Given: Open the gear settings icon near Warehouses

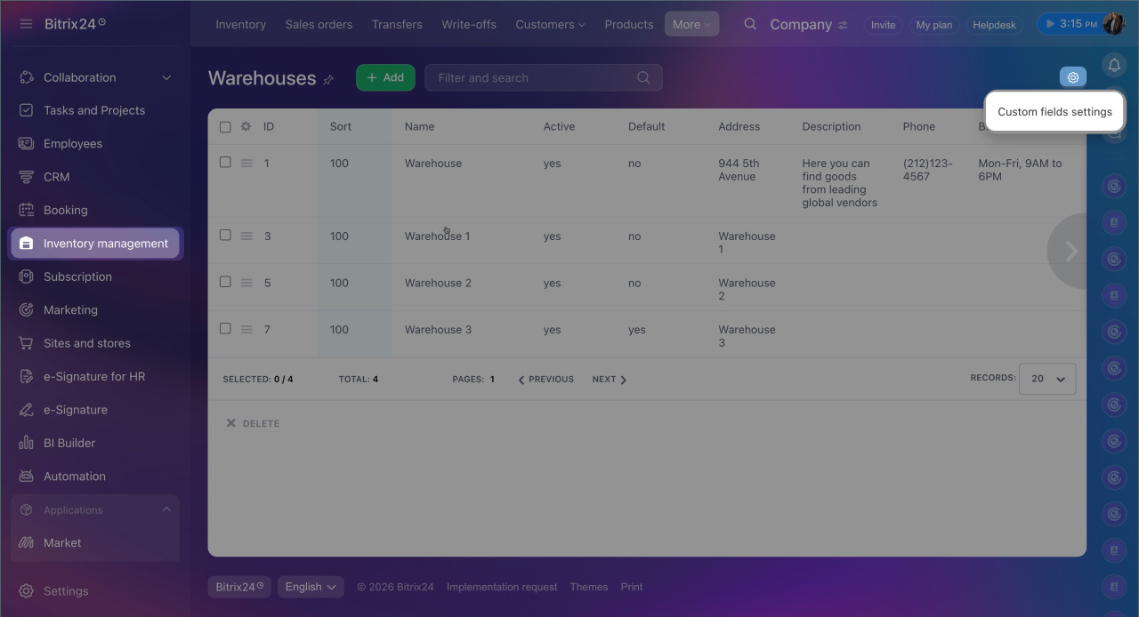Looking at the screenshot, I should [1072, 77].
